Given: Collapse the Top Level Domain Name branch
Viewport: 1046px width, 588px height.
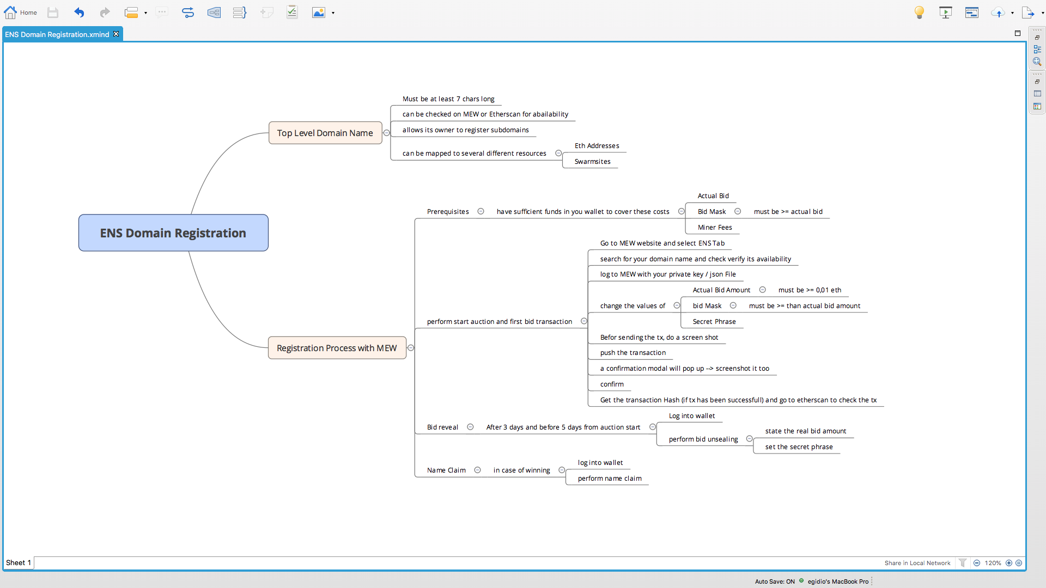Looking at the screenshot, I should 386,133.
